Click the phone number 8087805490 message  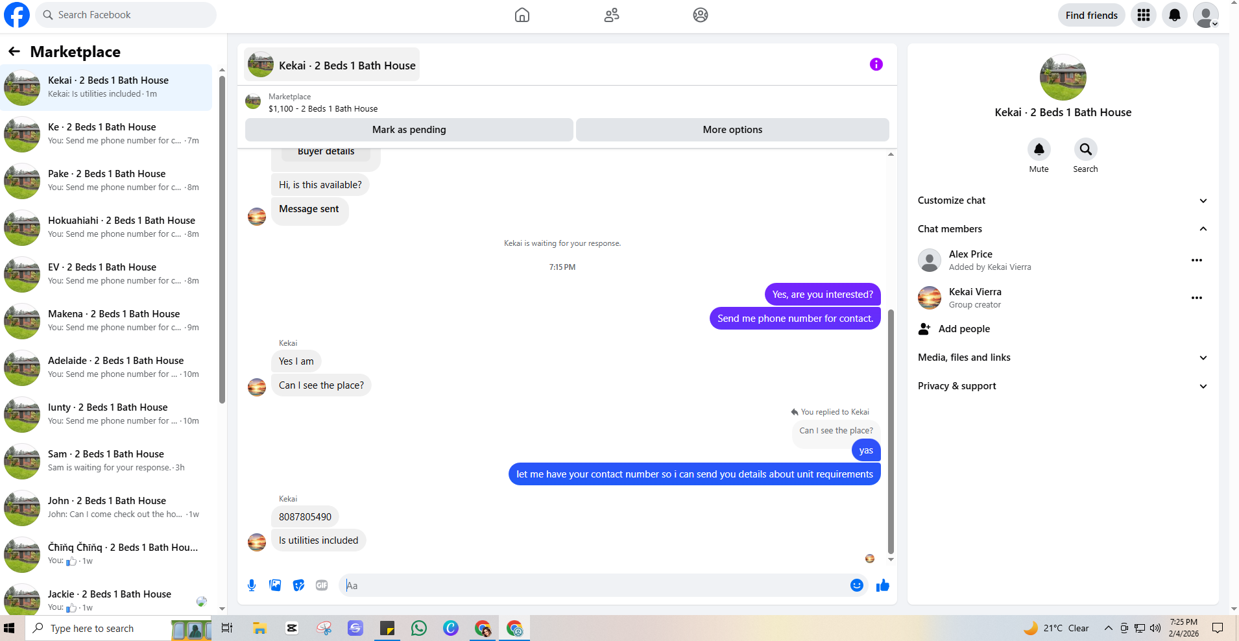pos(305,517)
